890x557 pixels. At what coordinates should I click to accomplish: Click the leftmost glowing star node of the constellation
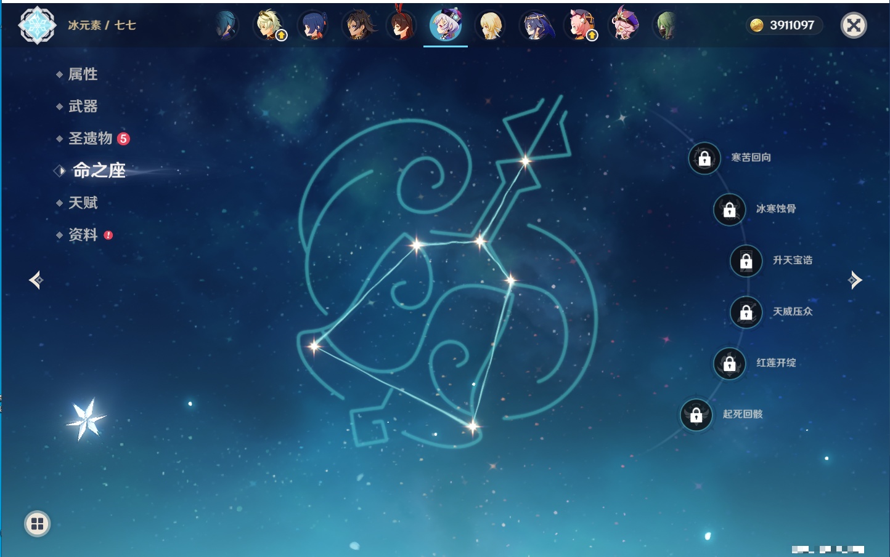(314, 346)
